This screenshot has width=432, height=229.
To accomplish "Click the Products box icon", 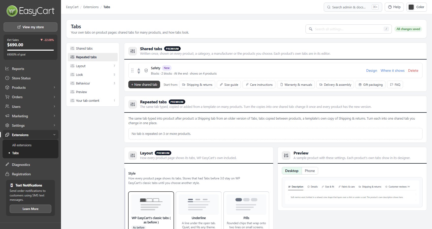I will 7,88.
